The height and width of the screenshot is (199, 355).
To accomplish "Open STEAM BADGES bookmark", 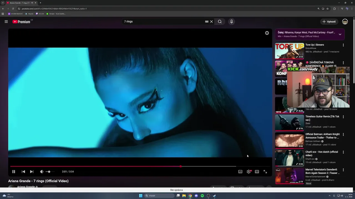I will (x=16, y=14).
